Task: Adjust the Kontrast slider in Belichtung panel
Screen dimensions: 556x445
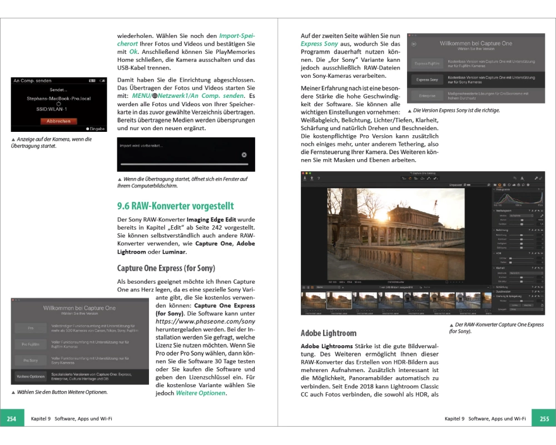Action: click(x=522, y=239)
